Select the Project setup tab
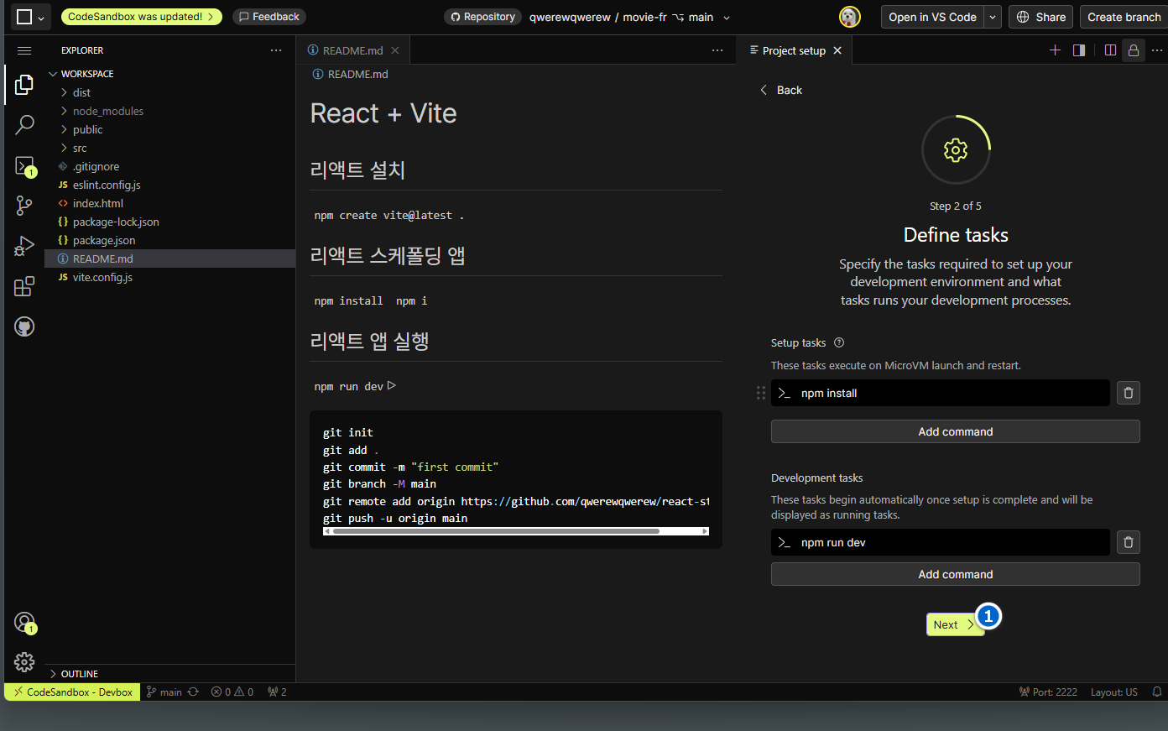1168x731 pixels. click(x=793, y=50)
